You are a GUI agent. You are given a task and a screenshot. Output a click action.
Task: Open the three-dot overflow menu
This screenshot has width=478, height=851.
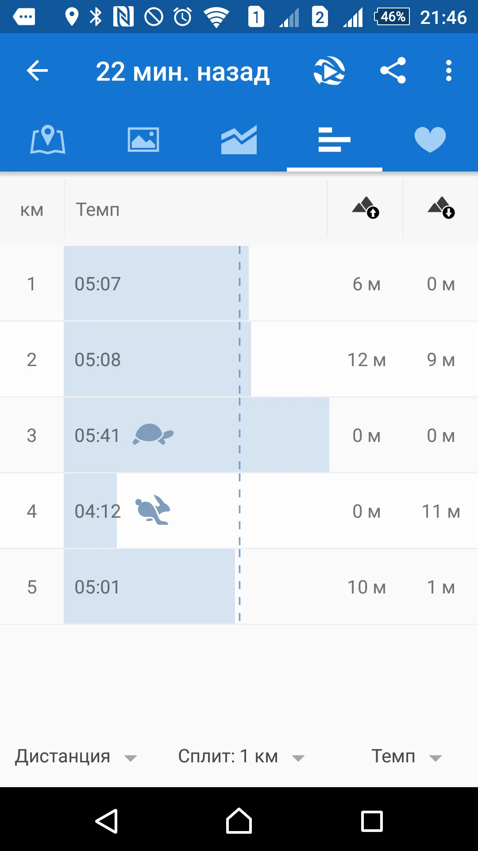point(449,71)
